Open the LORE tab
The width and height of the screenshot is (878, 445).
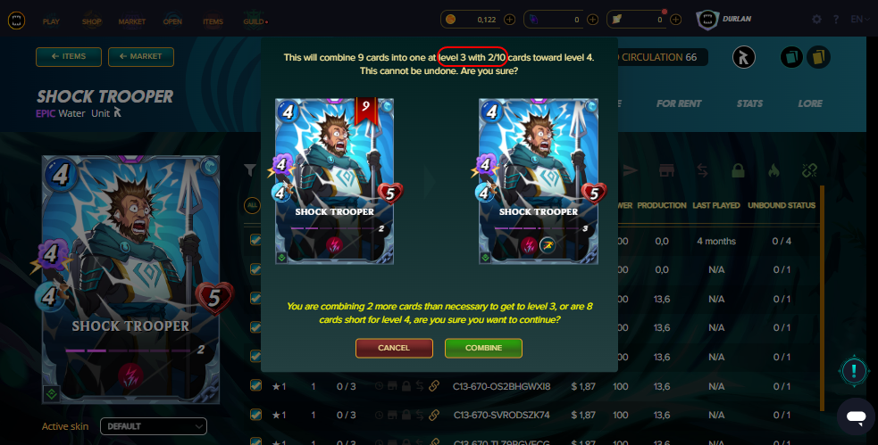click(810, 103)
